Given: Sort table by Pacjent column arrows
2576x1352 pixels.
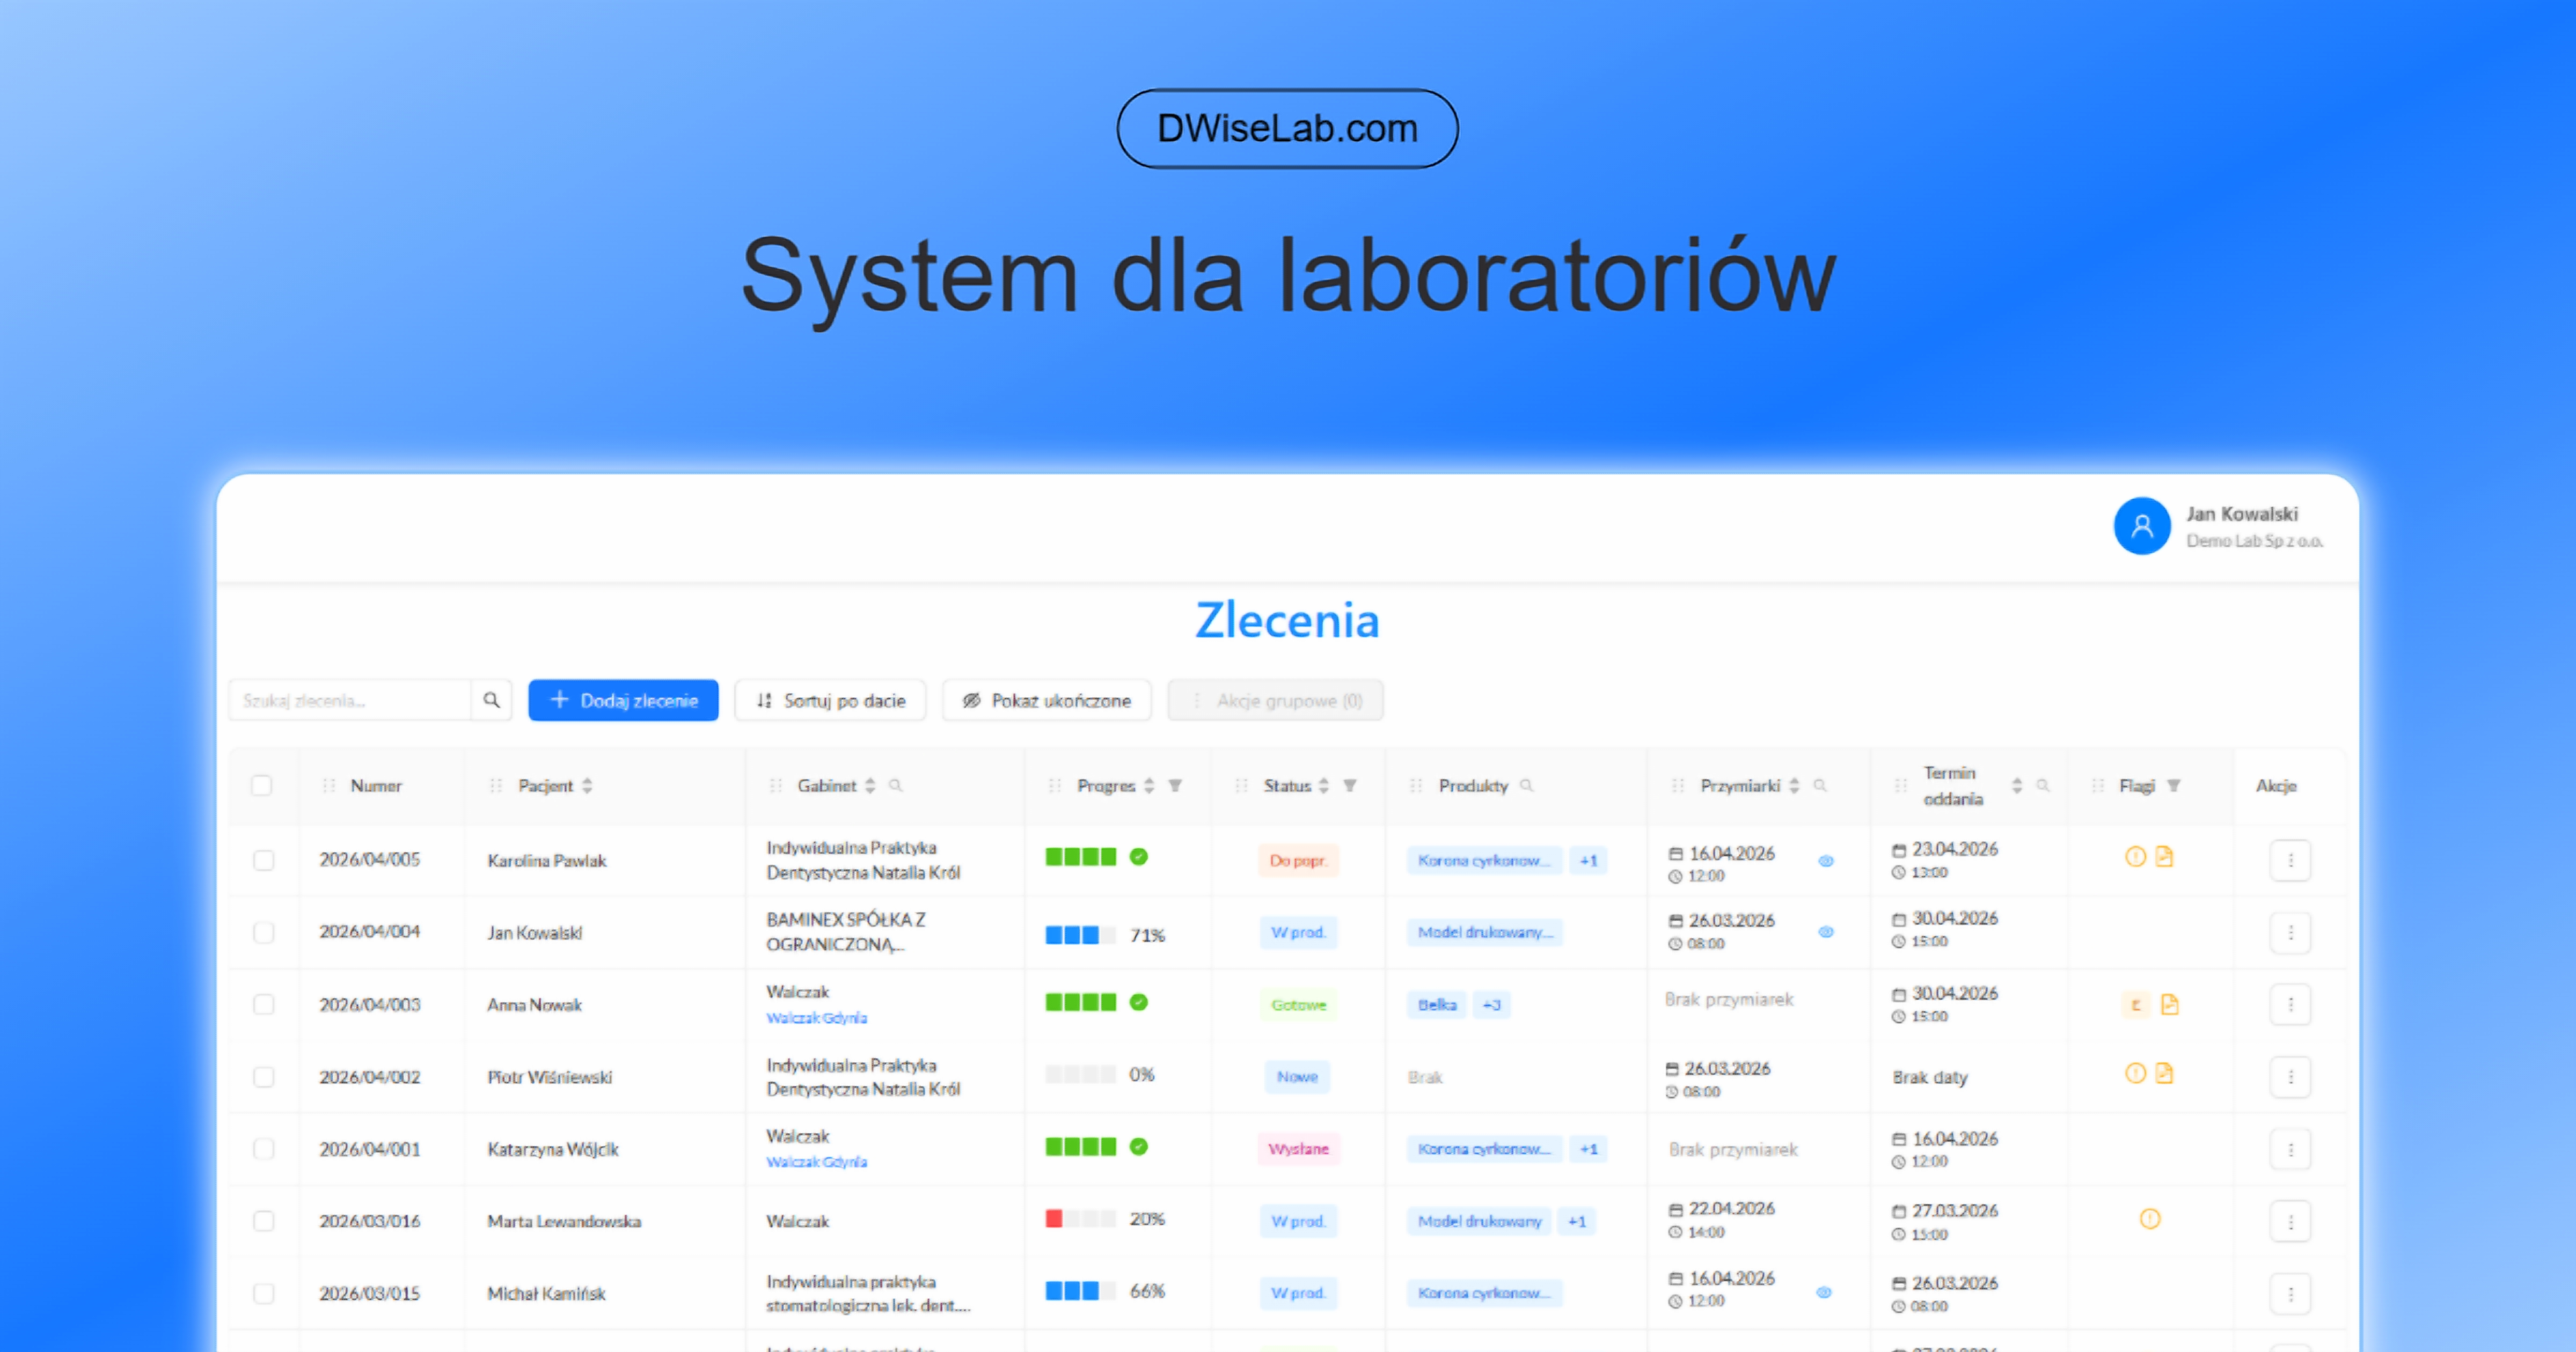Looking at the screenshot, I should point(587,786).
